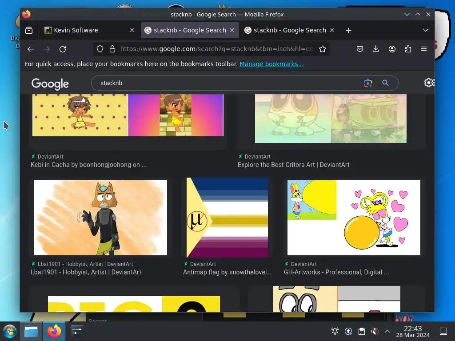Bookmark this page with the star
The height and width of the screenshot is (341, 455).
tap(323, 49)
